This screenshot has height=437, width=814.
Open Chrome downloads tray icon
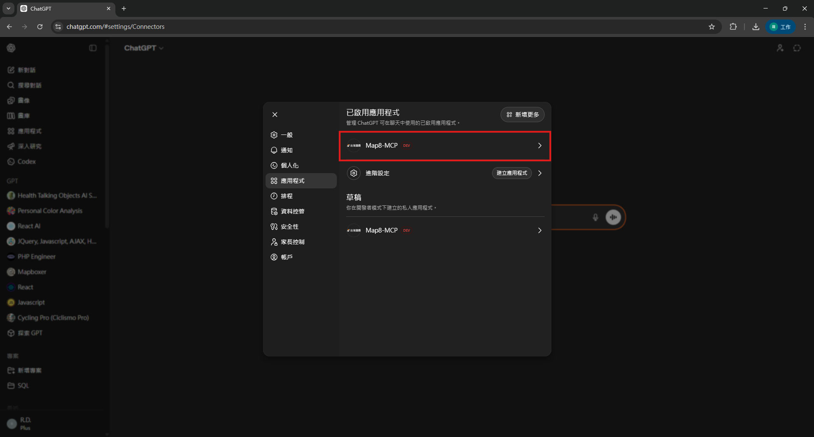[756, 27]
